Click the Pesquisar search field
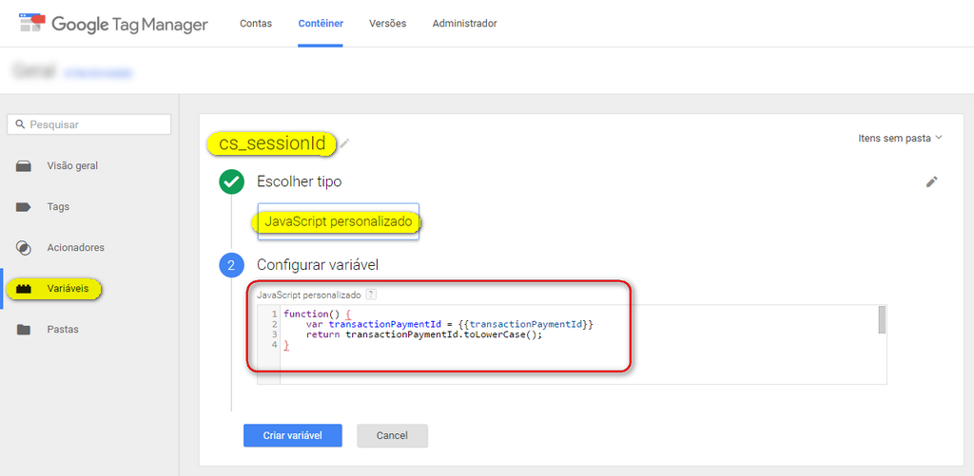Screen dimensions: 974x476 pyautogui.click(x=89, y=124)
